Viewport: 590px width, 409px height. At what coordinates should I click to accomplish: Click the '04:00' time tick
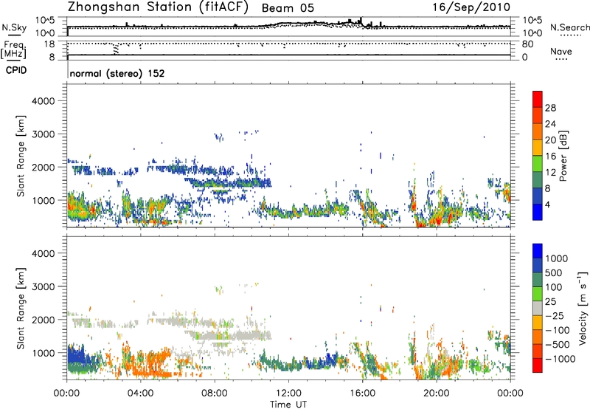point(140,393)
